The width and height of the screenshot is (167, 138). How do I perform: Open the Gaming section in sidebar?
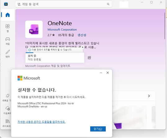click(7, 41)
